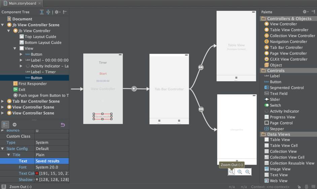Pick the Stepper palette control
This screenshot has width=317, height=189.
tap(274, 129)
